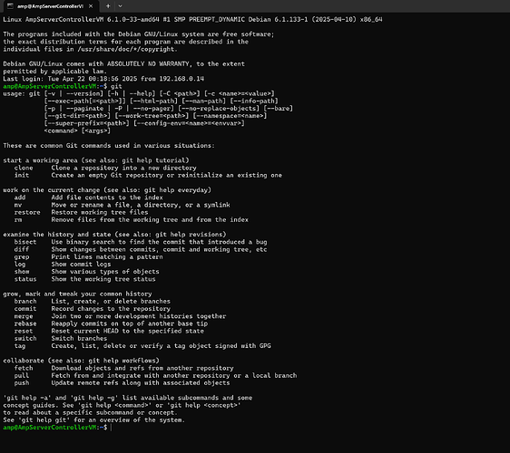
Task: Click the 'bisect' command entry
Action: tap(25, 242)
